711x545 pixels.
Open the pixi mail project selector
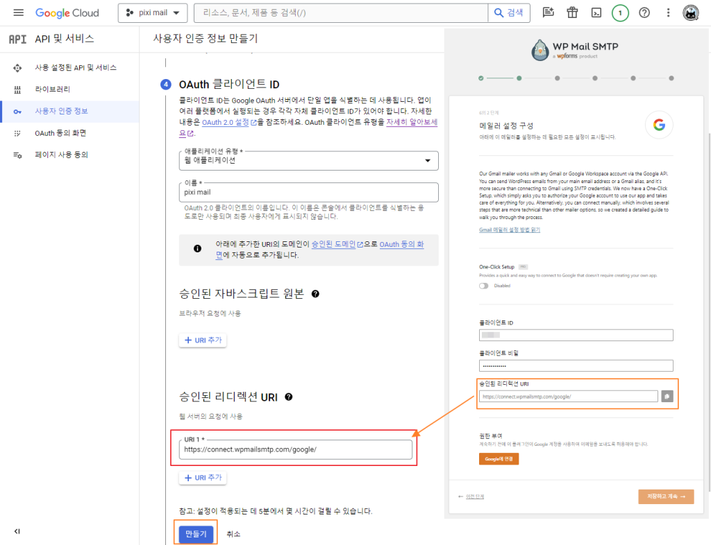pos(153,12)
